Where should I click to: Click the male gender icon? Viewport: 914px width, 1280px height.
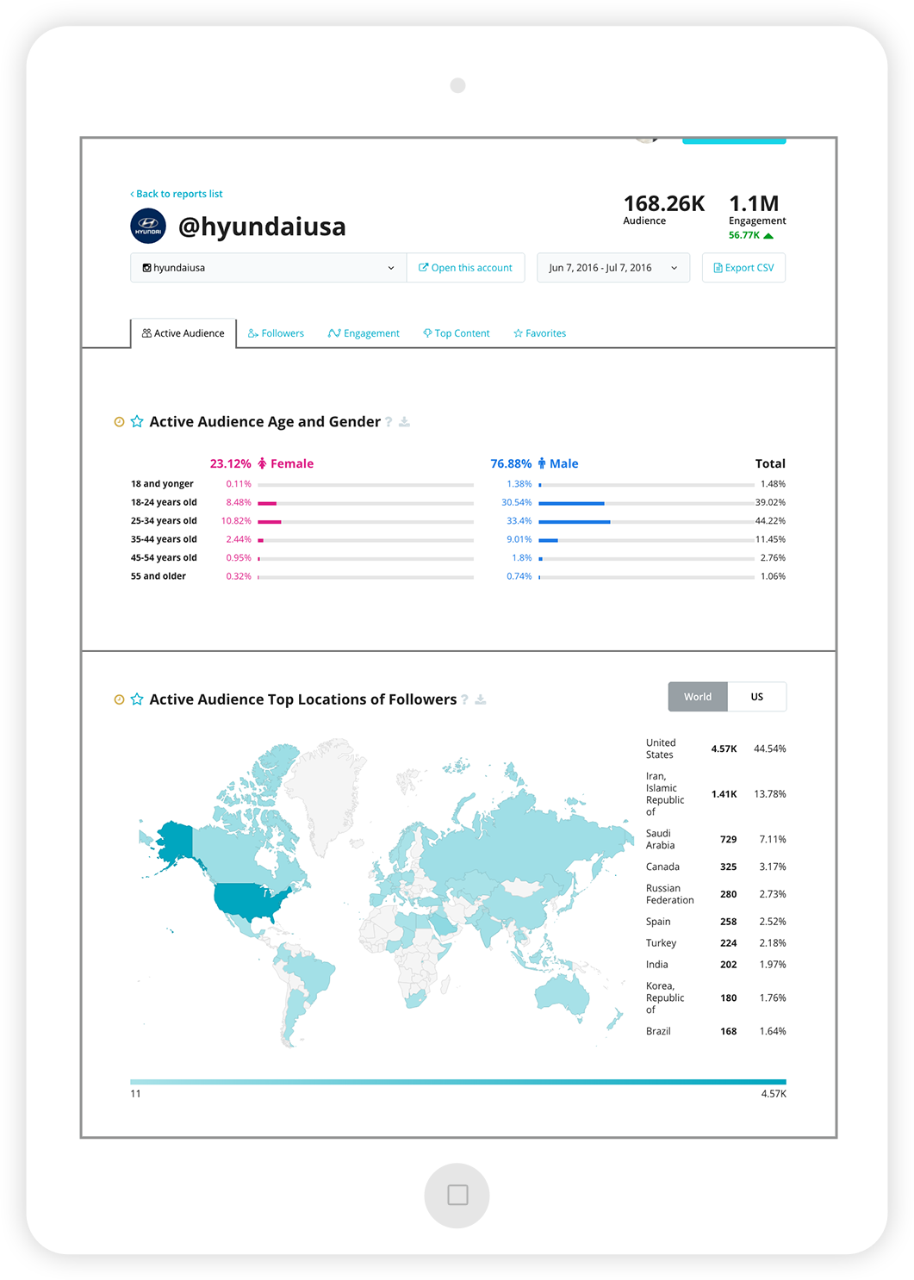(542, 463)
